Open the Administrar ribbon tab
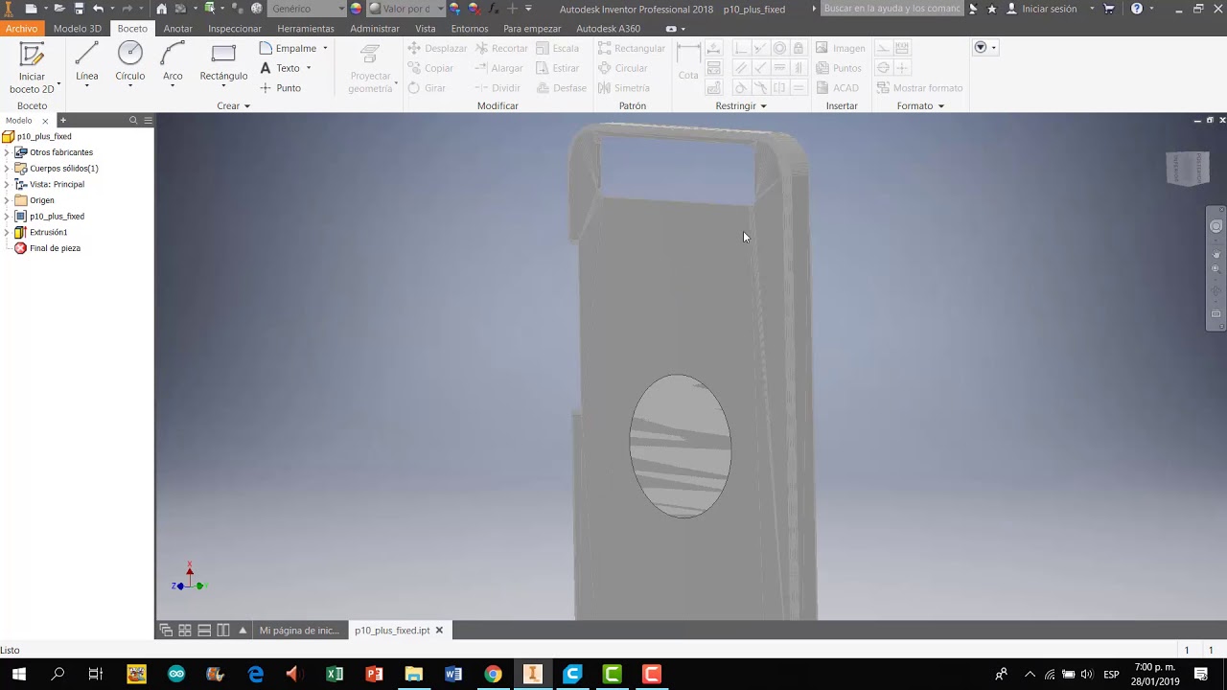Image resolution: width=1227 pixels, height=690 pixels. (375, 29)
